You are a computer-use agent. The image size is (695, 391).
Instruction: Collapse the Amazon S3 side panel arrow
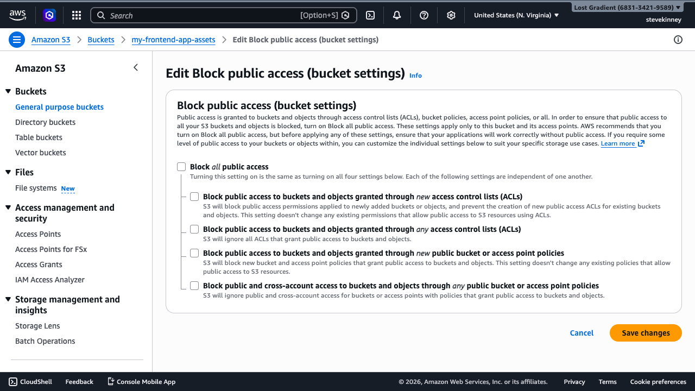pyautogui.click(x=136, y=68)
